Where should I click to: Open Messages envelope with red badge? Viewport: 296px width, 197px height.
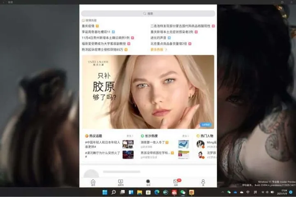point(176,182)
